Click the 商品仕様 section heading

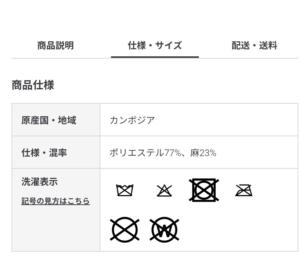tap(33, 85)
